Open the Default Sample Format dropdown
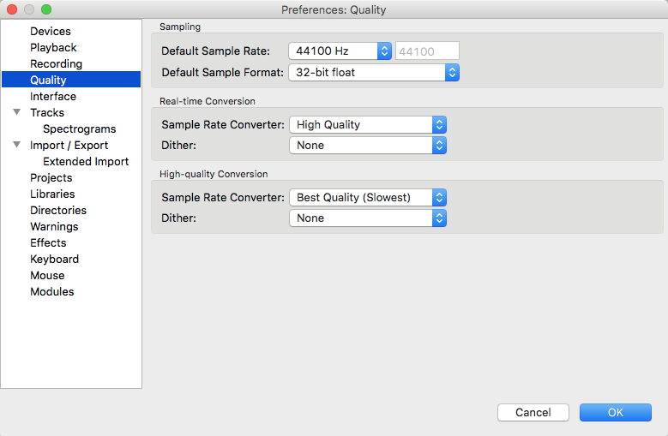668x436 pixels. [374, 73]
